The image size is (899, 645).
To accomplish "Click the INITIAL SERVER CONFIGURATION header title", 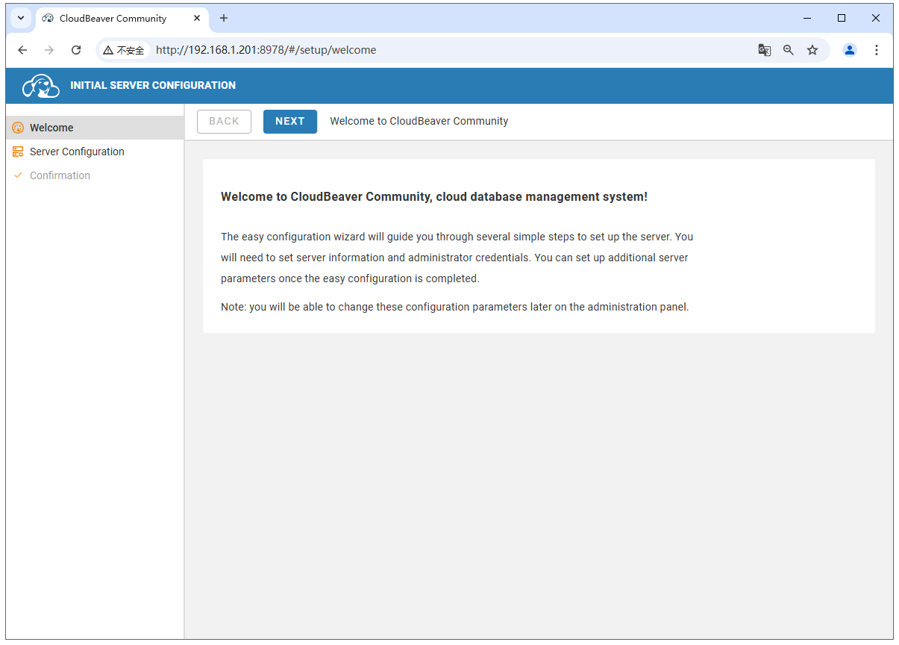I will [x=153, y=85].
